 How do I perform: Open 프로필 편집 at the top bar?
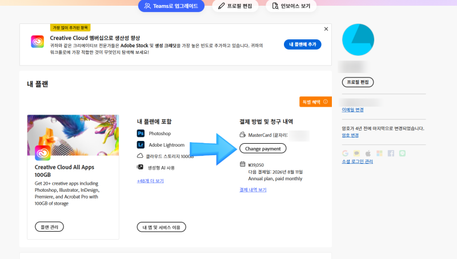coord(235,6)
